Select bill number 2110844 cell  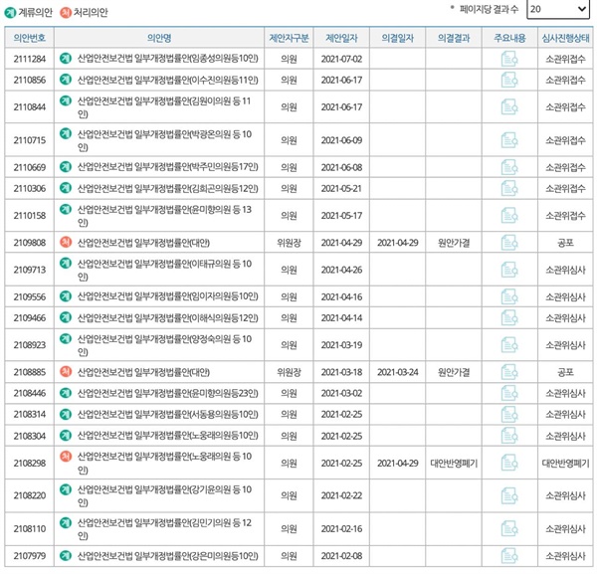[x=29, y=107]
